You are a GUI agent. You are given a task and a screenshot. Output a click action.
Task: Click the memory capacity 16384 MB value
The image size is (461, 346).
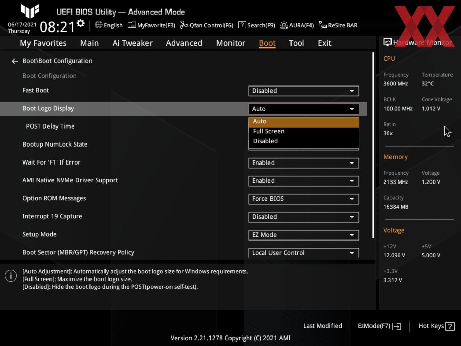(396, 207)
